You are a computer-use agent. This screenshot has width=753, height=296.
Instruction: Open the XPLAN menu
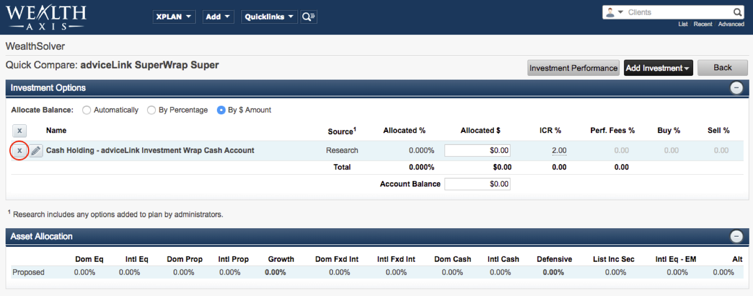[174, 17]
